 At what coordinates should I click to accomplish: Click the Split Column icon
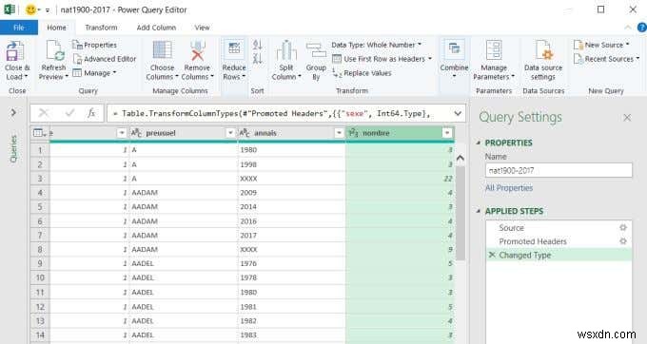point(286,50)
